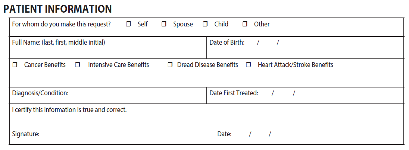Click the Date First Treated month blank
The width and height of the screenshot is (409, 150).
[265, 93]
